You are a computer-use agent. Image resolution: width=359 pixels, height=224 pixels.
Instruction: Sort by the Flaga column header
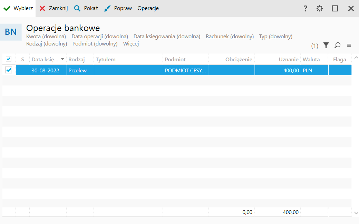[x=340, y=59]
